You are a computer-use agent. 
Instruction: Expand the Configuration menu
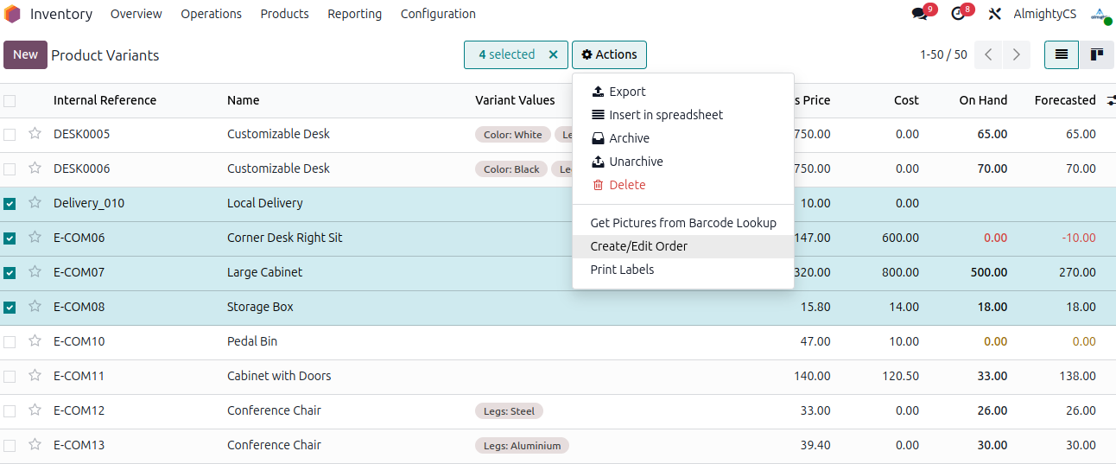click(x=438, y=14)
